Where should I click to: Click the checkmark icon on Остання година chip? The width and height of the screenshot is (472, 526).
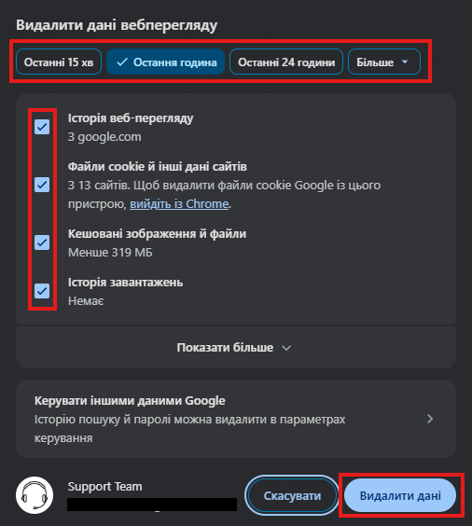[122, 62]
